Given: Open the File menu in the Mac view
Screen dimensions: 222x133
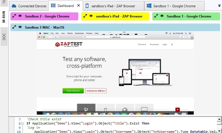Looking at the screenshot, I should 52,33.
